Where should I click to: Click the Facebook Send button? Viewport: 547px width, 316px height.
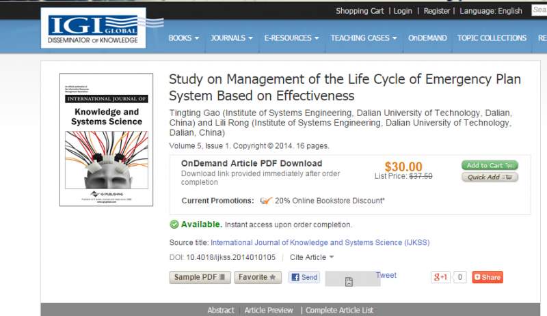click(304, 277)
